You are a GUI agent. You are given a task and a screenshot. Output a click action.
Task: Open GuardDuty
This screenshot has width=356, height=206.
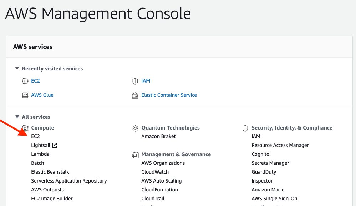(x=264, y=172)
